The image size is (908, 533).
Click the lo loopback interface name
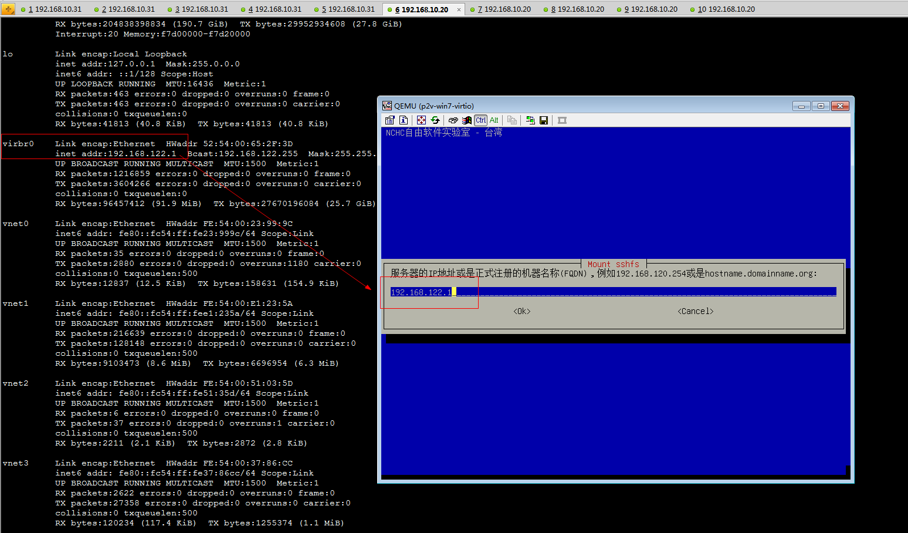pyautogui.click(x=8, y=54)
